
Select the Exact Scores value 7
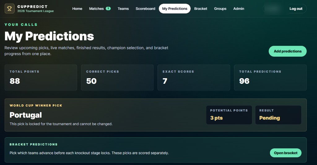tap(165, 81)
